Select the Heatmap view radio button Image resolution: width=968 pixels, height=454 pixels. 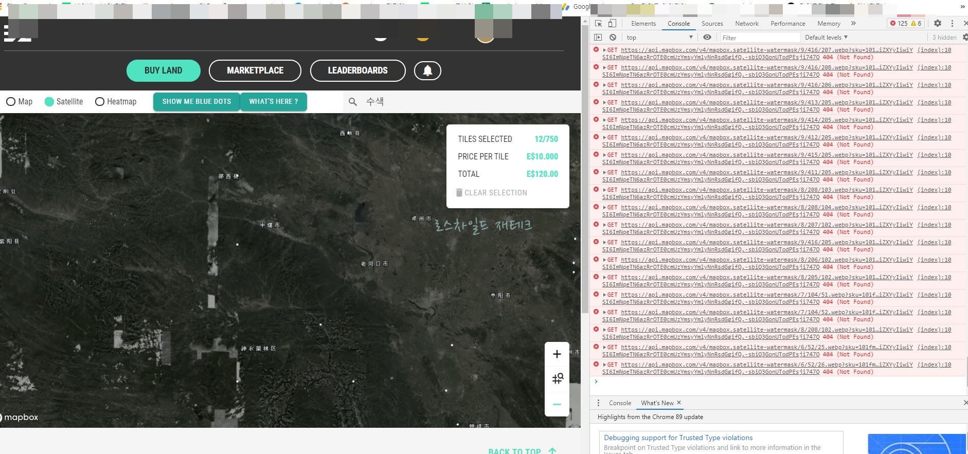pos(100,102)
